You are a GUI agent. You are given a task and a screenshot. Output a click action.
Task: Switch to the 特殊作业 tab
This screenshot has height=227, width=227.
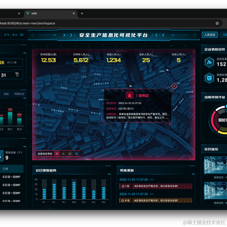click(19, 94)
